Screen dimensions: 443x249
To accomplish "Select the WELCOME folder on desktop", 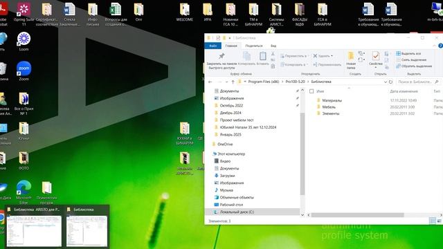I will pos(185,12).
